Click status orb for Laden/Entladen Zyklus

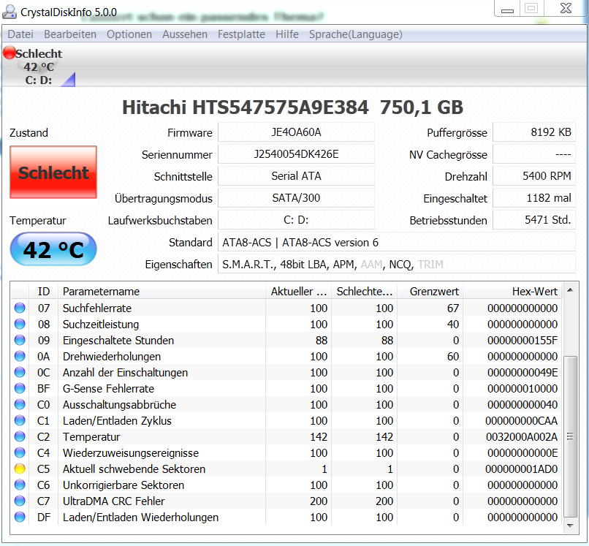(x=20, y=420)
